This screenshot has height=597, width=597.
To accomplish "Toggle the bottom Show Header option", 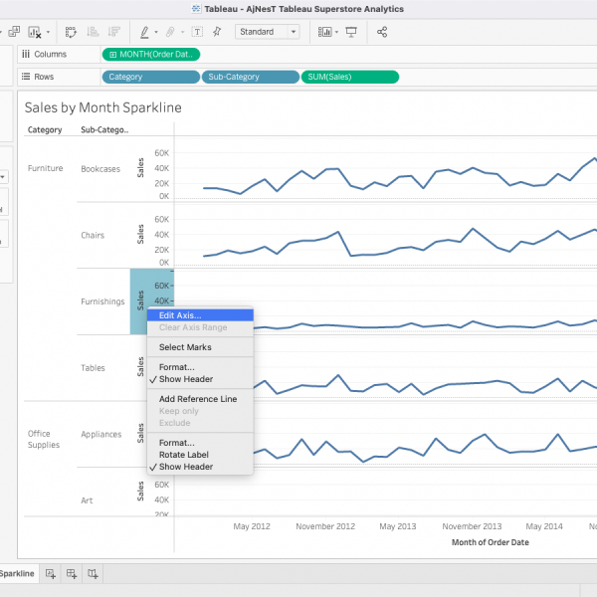I will [x=185, y=467].
